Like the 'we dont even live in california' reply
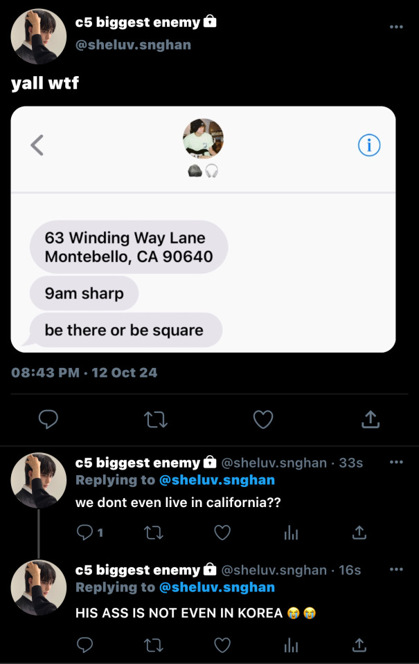This screenshot has height=664, width=419. (222, 533)
